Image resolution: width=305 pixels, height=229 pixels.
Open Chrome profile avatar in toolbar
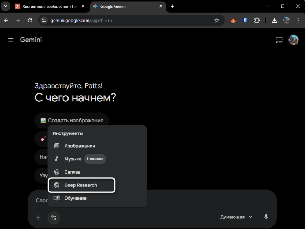[286, 20]
